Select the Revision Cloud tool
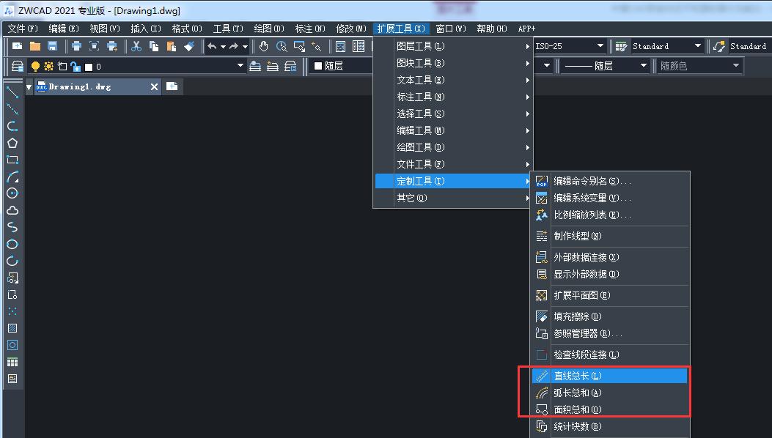The width and height of the screenshot is (772, 438). tap(12, 210)
